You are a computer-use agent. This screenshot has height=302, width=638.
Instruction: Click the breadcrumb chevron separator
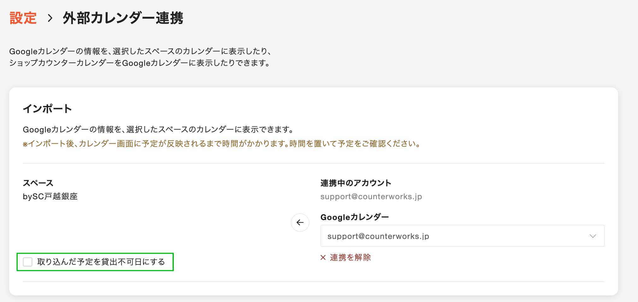click(x=50, y=18)
